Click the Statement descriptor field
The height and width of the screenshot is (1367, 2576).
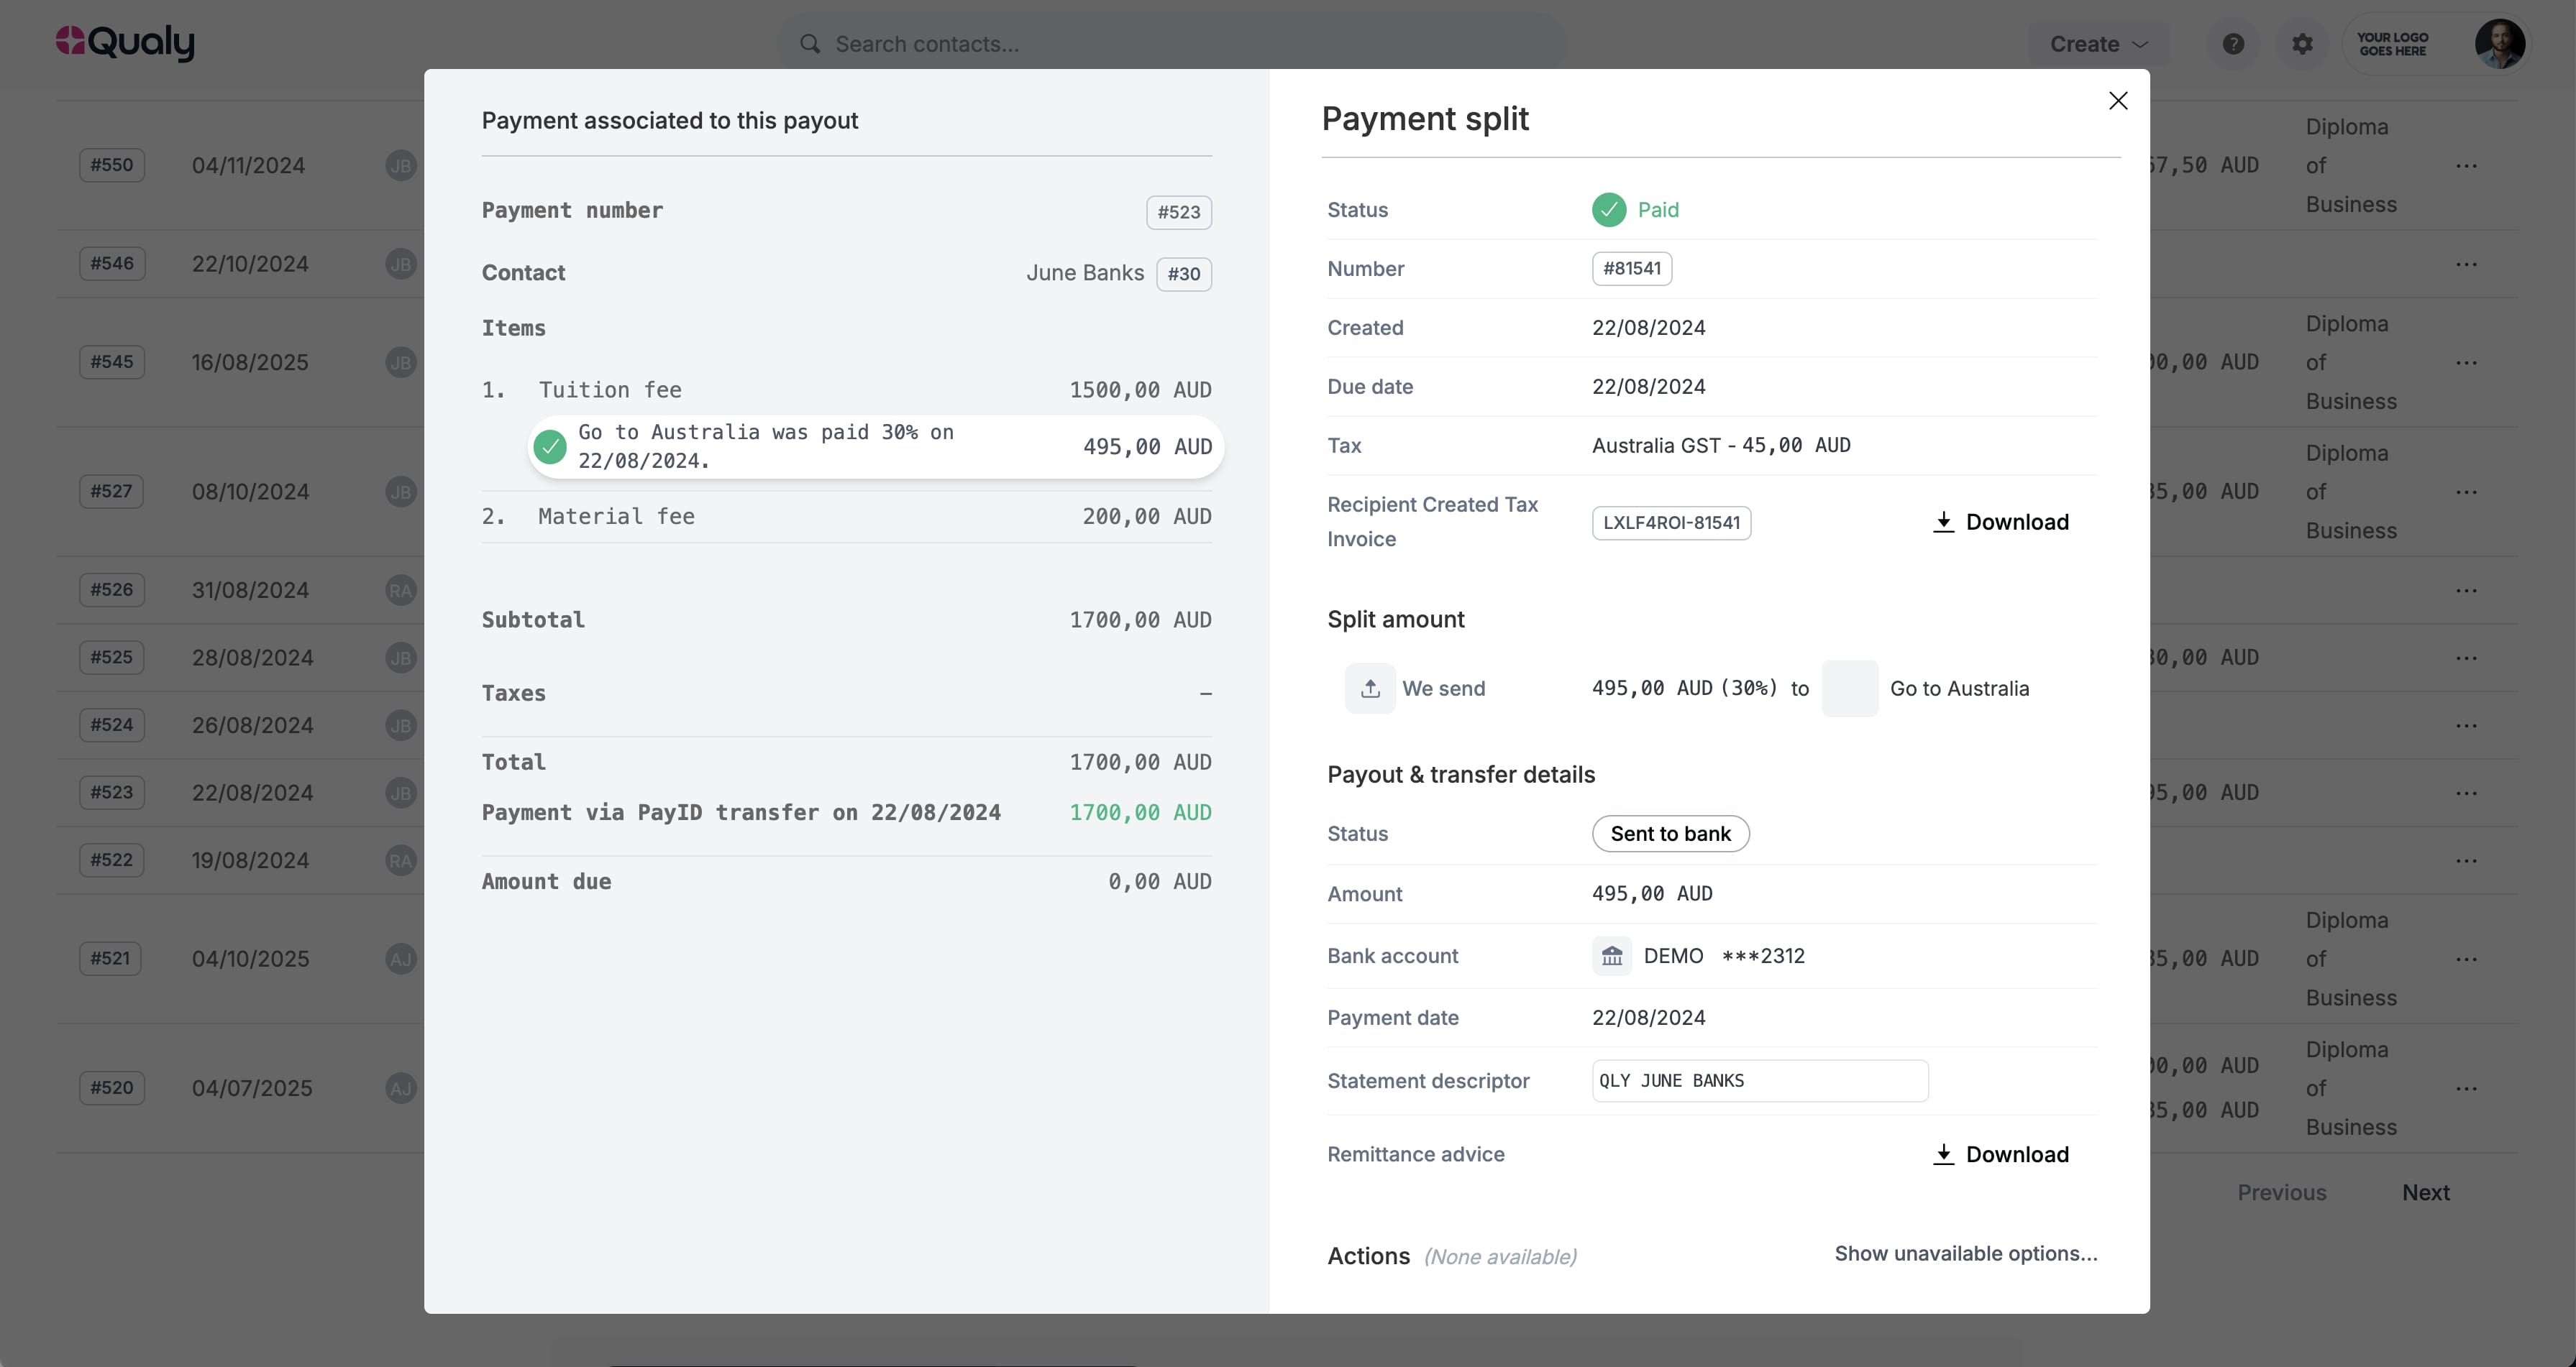coord(1759,1080)
